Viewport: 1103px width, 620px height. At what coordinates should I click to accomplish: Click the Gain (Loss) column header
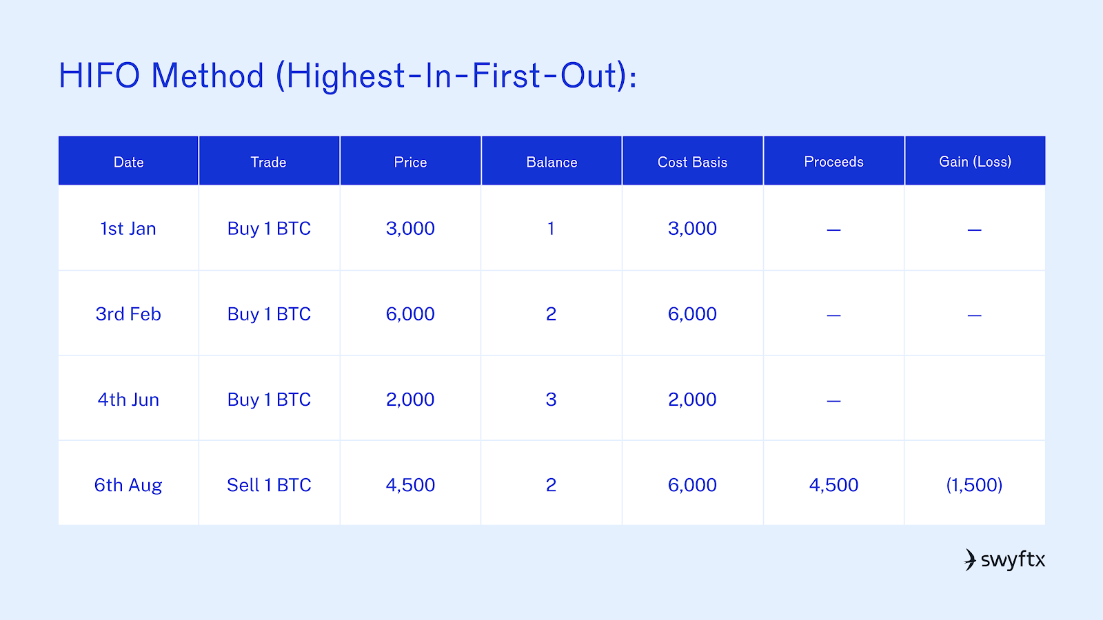point(975,162)
